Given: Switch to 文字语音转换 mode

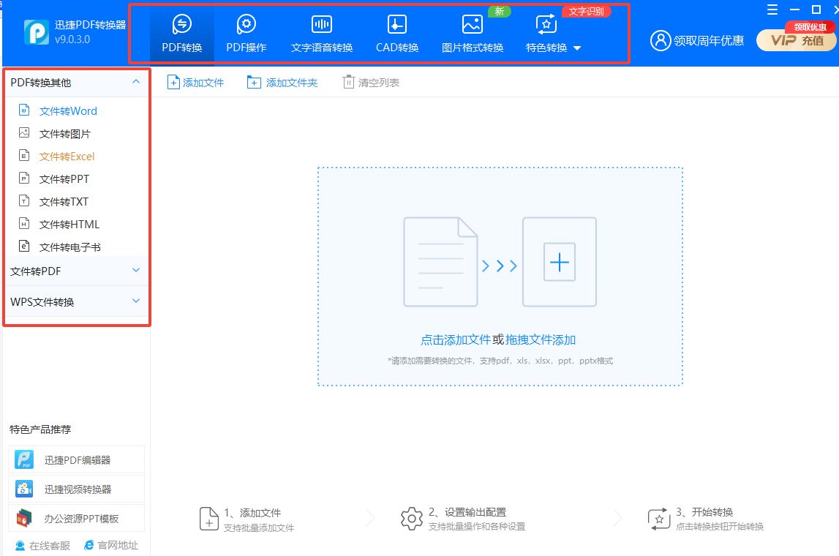Looking at the screenshot, I should coord(321,32).
